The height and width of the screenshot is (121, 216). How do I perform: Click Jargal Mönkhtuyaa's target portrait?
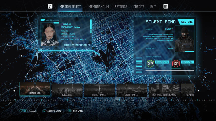point(50,35)
